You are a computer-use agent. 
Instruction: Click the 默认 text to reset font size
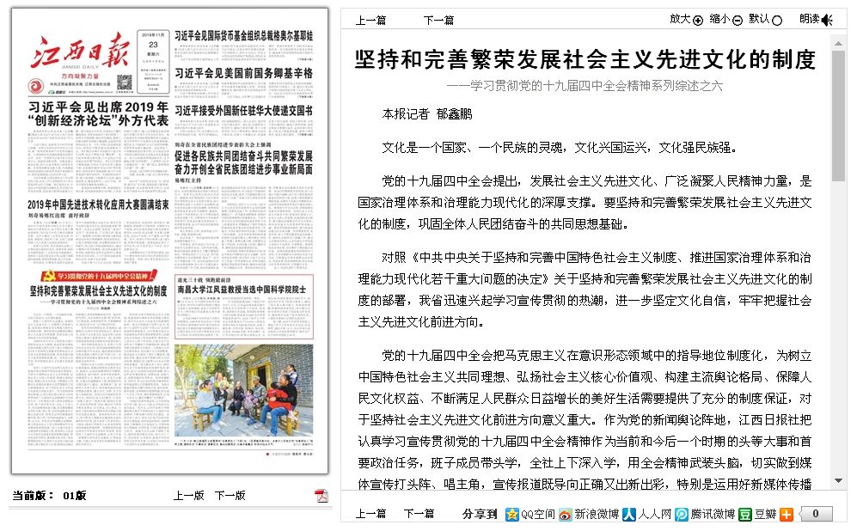759,19
